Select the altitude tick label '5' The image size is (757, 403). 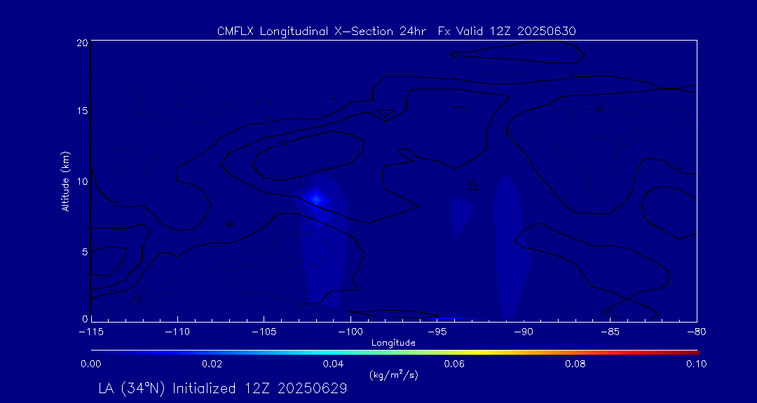tap(85, 251)
